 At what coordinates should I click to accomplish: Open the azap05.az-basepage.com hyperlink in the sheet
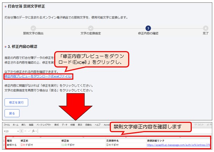tap(178, 145)
